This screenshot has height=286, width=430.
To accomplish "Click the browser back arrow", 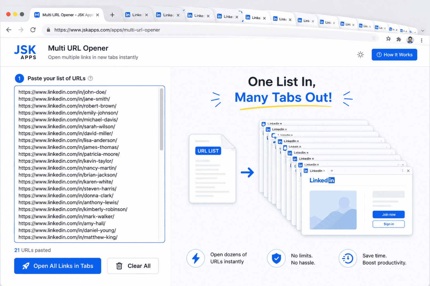I will tap(9, 30).
